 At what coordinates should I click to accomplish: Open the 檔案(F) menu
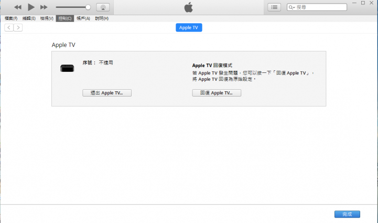pyautogui.click(x=11, y=18)
